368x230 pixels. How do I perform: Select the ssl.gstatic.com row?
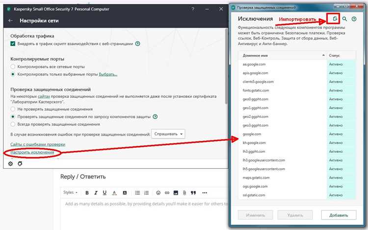tap(297, 195)
